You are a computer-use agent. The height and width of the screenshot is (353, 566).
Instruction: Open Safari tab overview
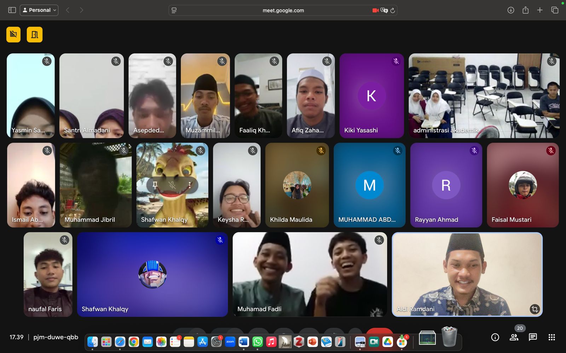(554, 10)
